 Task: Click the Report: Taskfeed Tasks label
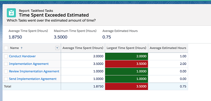36,11
